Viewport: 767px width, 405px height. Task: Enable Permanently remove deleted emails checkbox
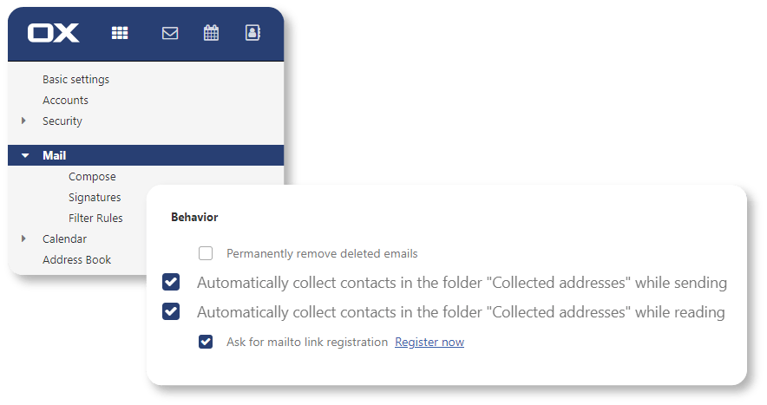coord(206,253)
